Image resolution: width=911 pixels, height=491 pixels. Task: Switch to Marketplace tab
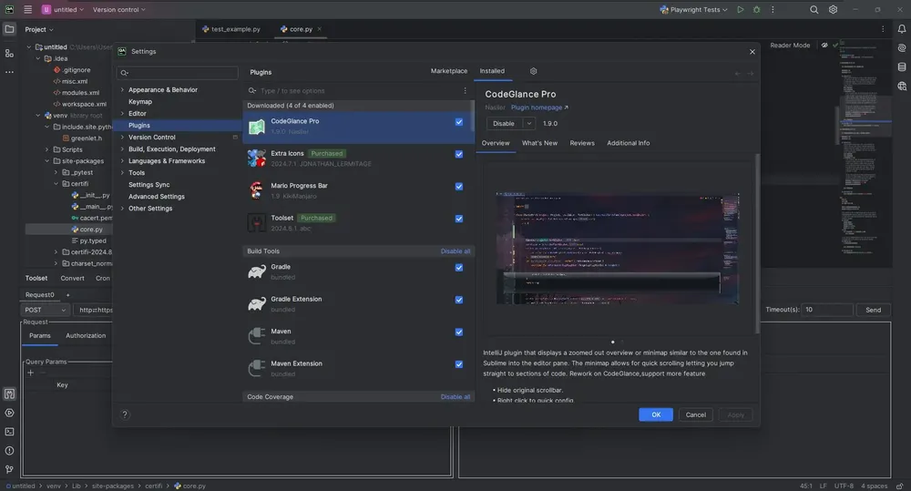[448, 71]
